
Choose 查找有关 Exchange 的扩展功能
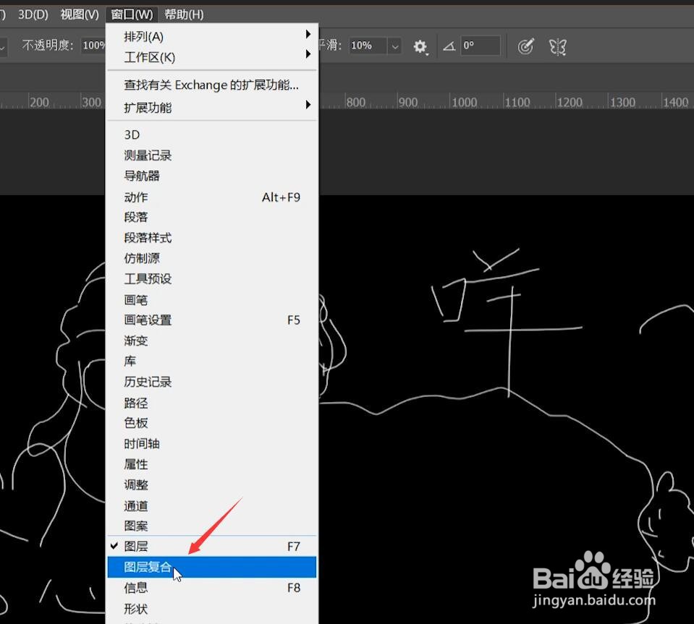[x=212, y=85]
